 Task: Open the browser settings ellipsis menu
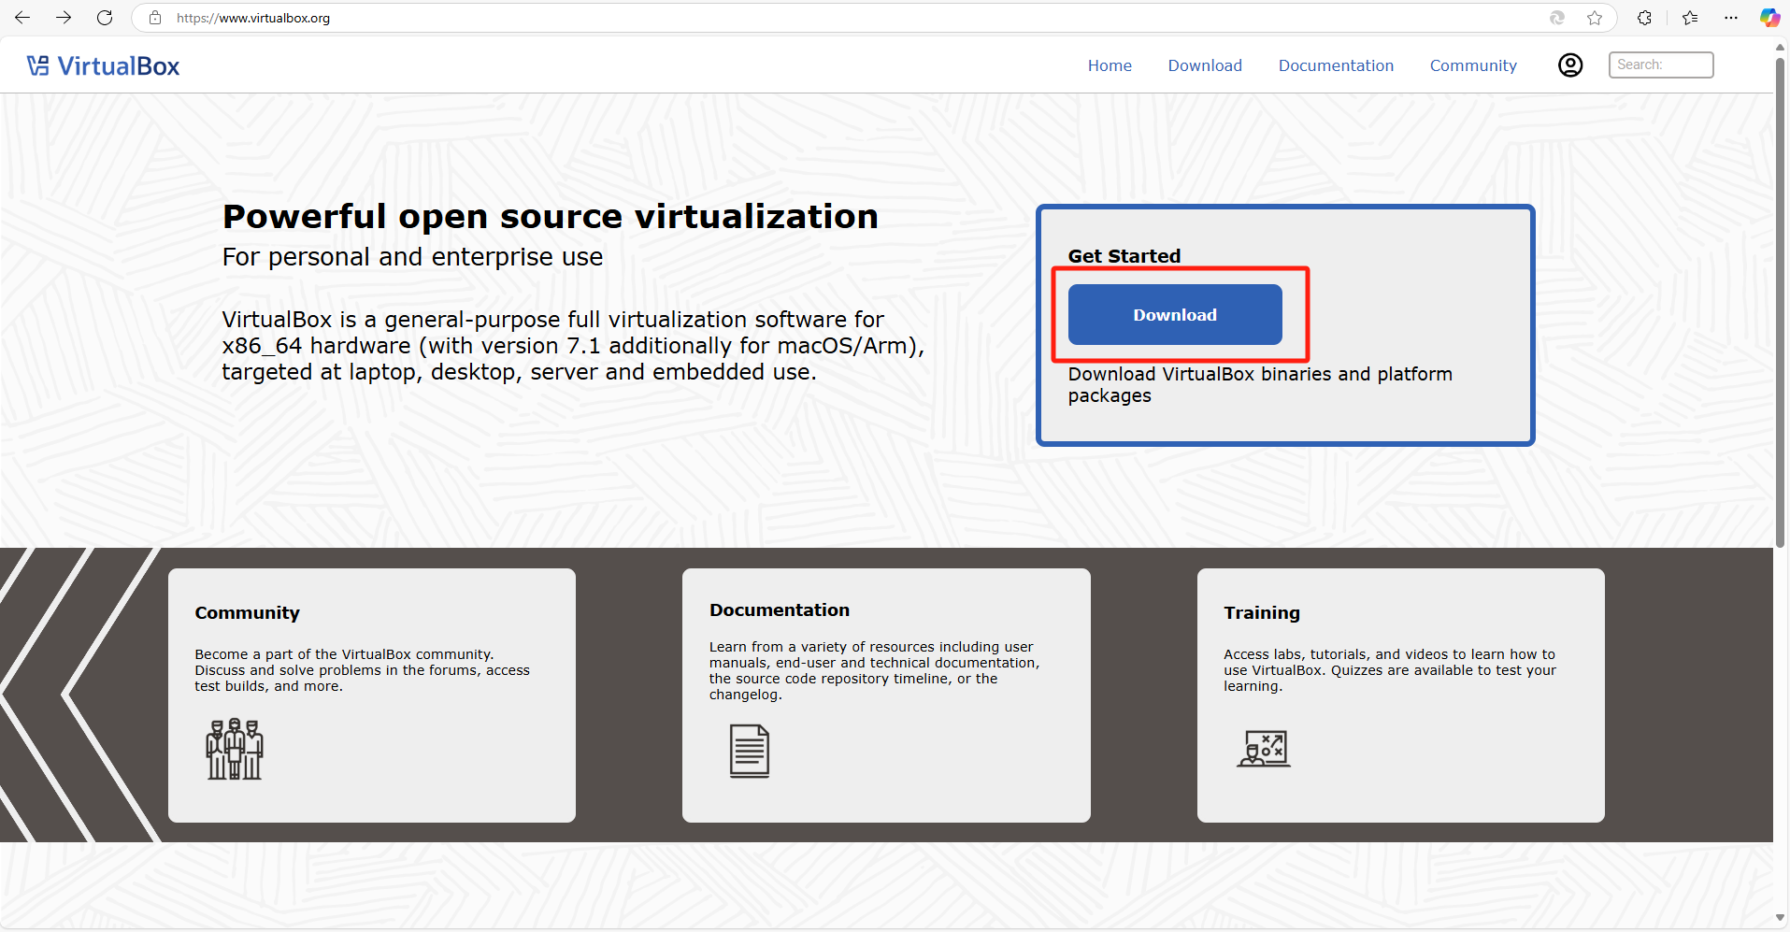click(1731, 18)
